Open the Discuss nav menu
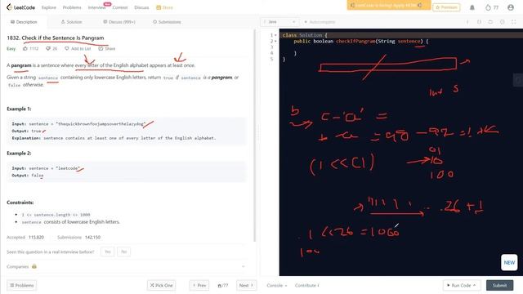Image resolution: width=523 pixels, height=294 pixels. [x=141, y=7]
